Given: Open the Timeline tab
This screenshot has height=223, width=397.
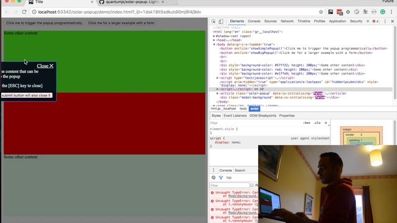Looking at the screenshot, I should coord(304,21).
